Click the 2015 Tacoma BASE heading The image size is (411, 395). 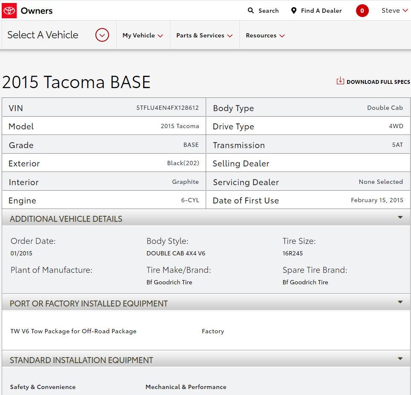point(76,82)
